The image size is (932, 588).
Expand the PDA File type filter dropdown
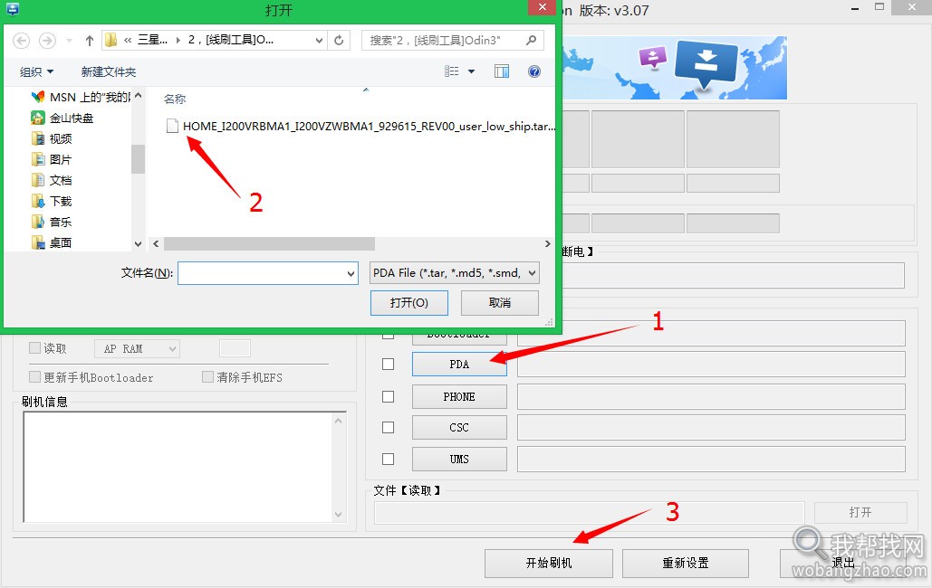click(532, 272)
